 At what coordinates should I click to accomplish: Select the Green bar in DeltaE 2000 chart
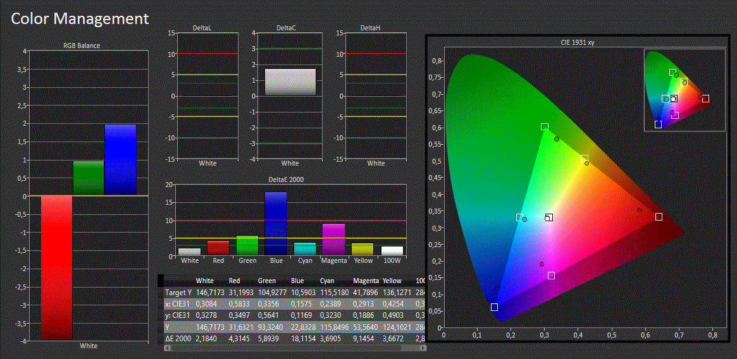tap(247, 246)
